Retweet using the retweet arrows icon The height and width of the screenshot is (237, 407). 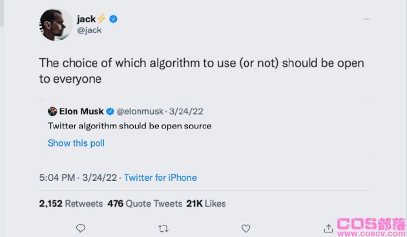(163, 229)
